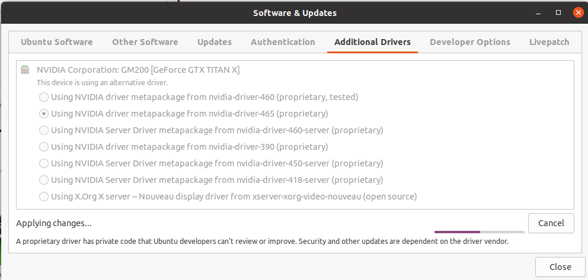Click the Close button at bottom
This screenshot has width=588, height=280.
click(x=560, y=267)
